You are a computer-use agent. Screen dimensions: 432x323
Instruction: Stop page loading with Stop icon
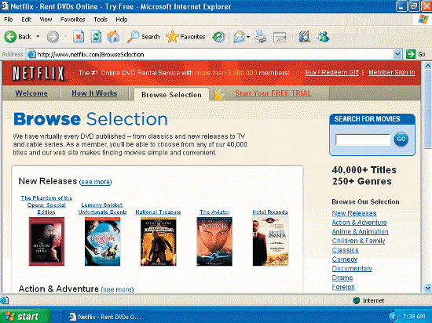point(79,37)
